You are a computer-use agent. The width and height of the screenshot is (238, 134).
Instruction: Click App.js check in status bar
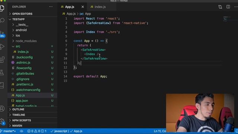tap(76, 131)
